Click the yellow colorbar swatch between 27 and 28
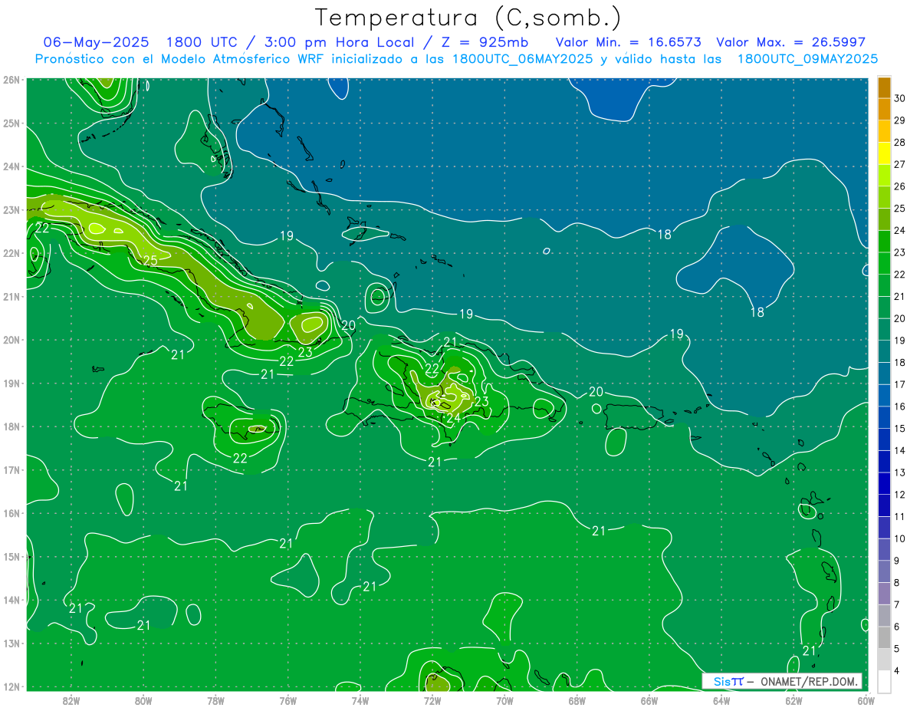This screenshot has height=711, width=920. point(884,153)
